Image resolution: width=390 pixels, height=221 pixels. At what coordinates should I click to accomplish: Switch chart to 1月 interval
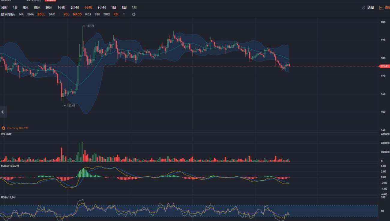pyautogui.click(x=134, y=7)
